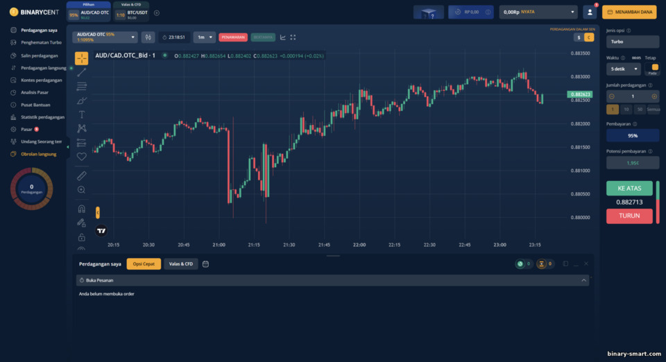
Task: Collapse the Buka Pesanan section
Action: 583,281
